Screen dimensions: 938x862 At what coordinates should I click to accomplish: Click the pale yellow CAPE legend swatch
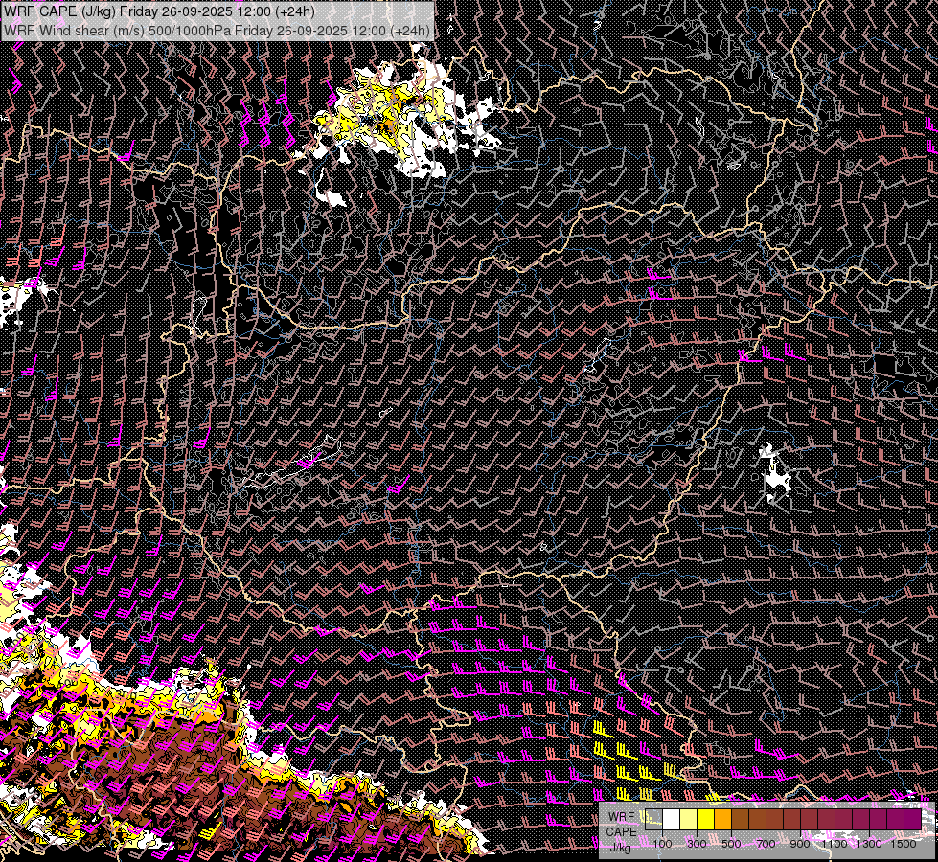point(688,819)
